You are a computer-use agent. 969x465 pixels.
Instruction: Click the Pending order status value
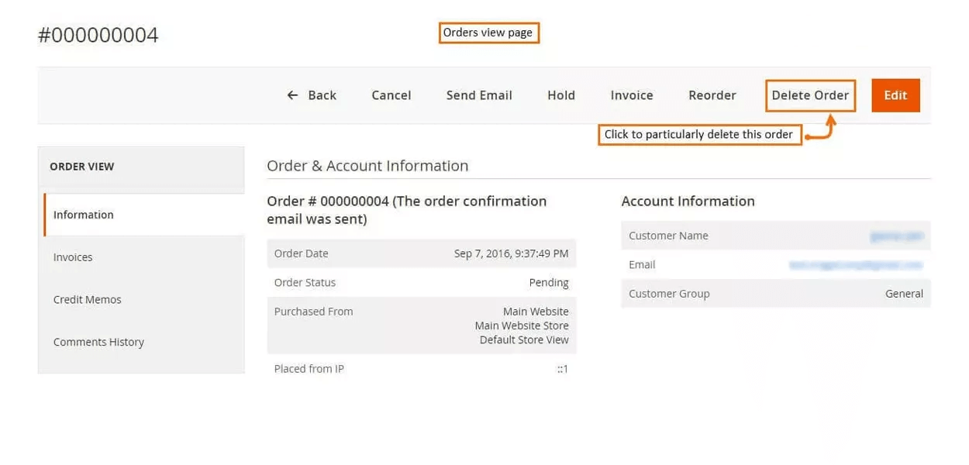click(x=548, y=283)
